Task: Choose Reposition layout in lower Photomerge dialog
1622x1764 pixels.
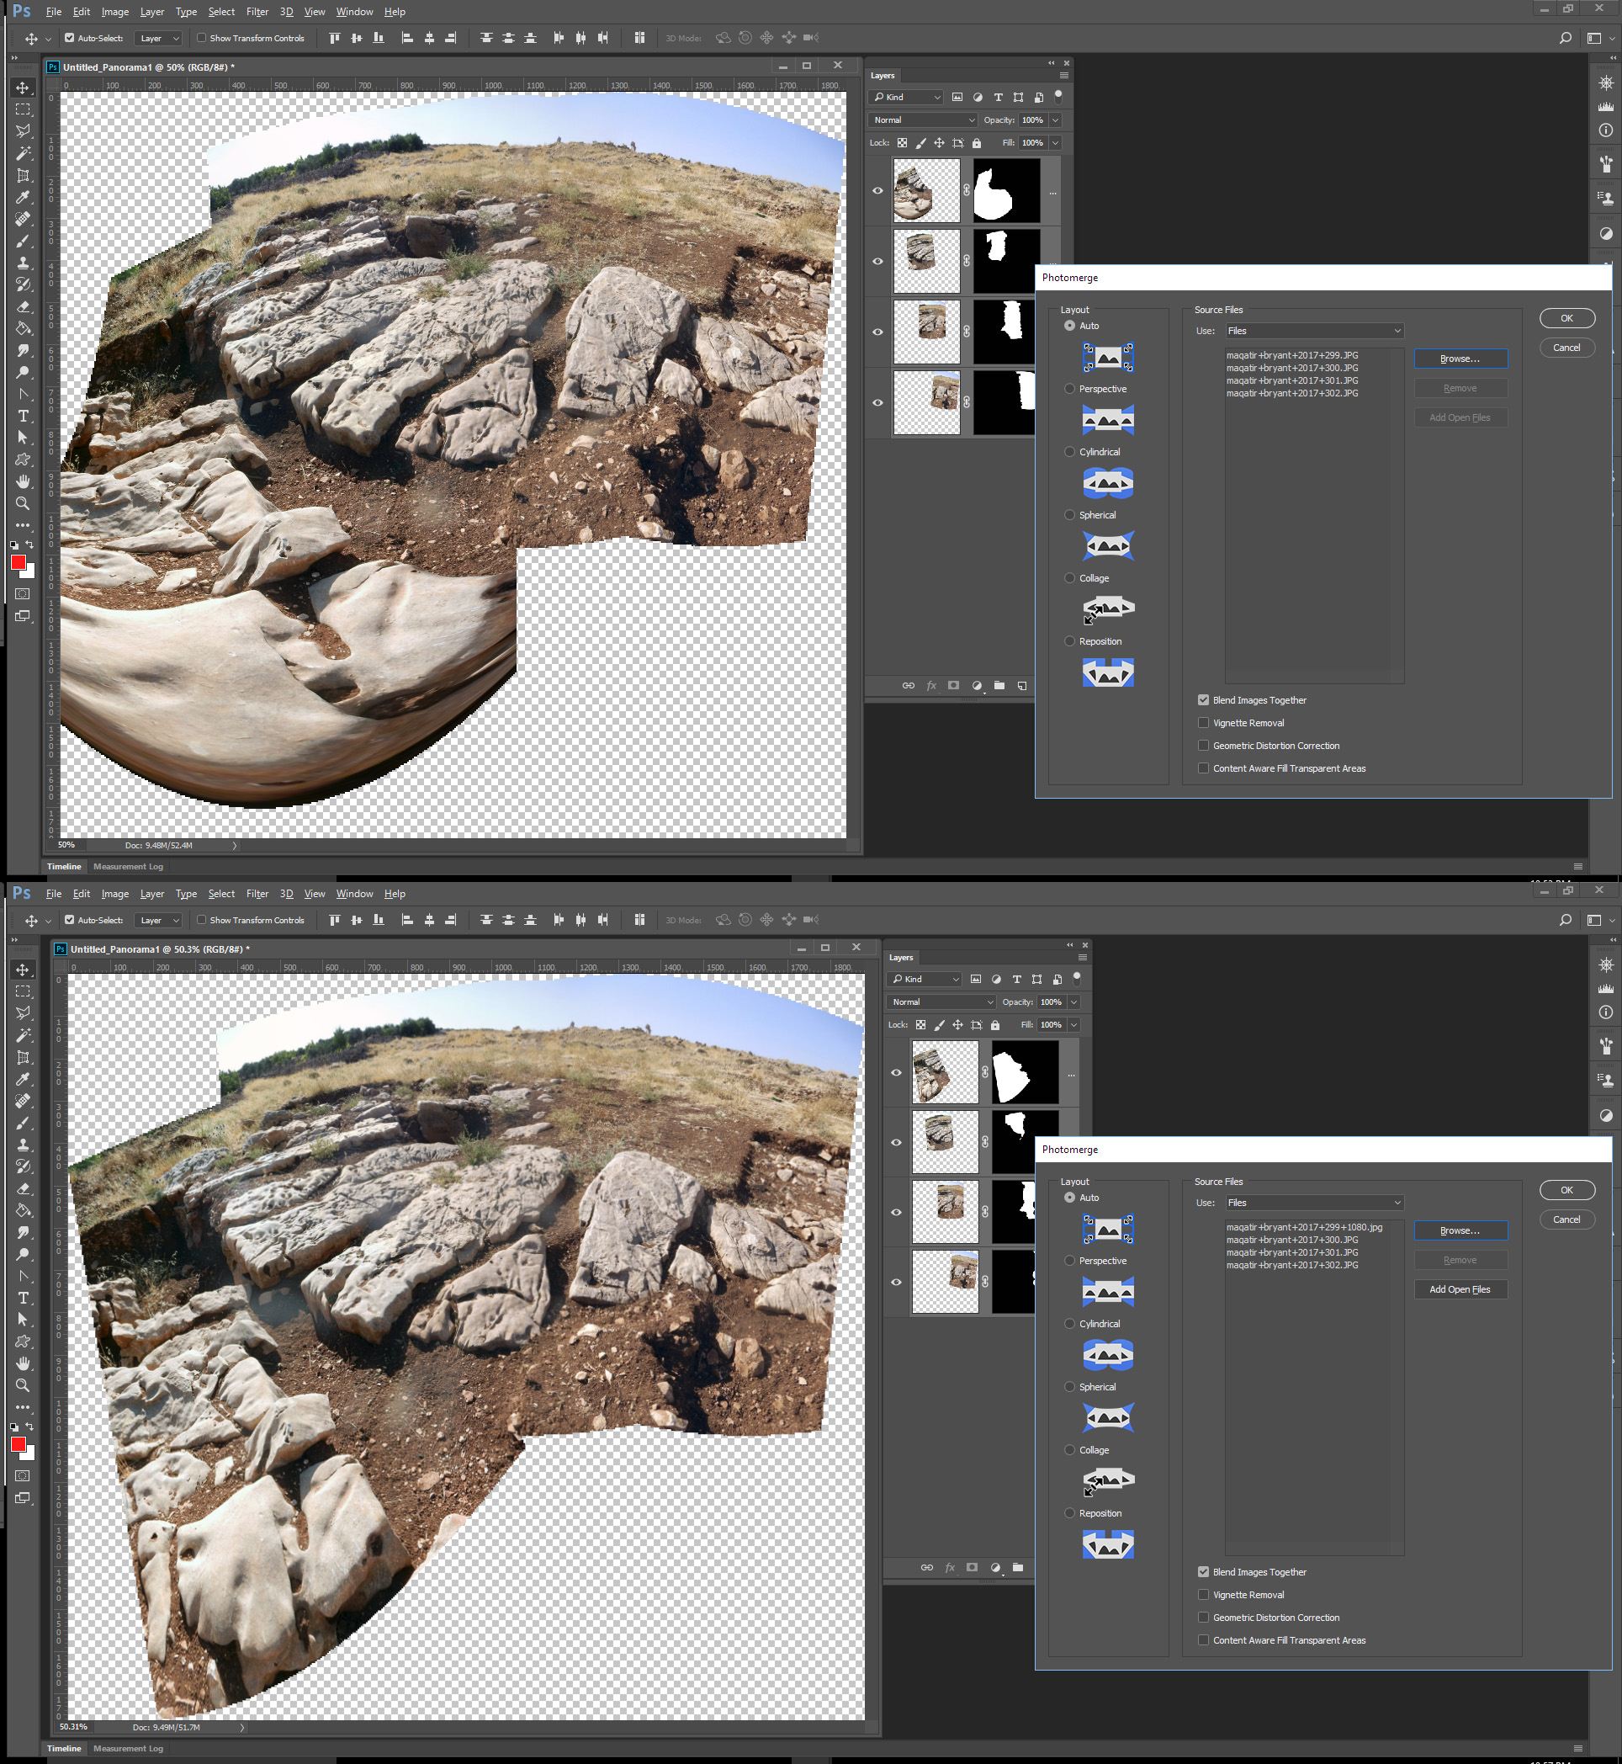Action: (x=1069, y=1514)
